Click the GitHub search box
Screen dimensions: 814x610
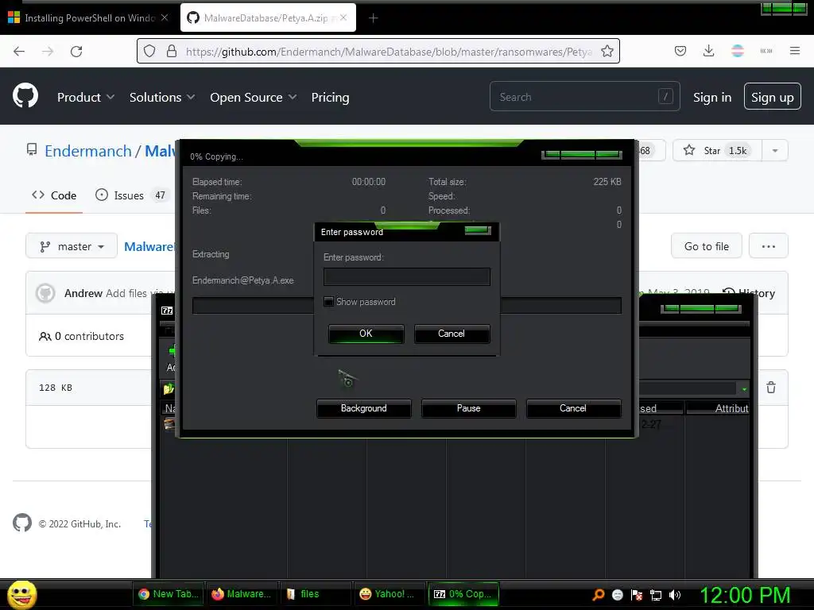tap(584, 96)
